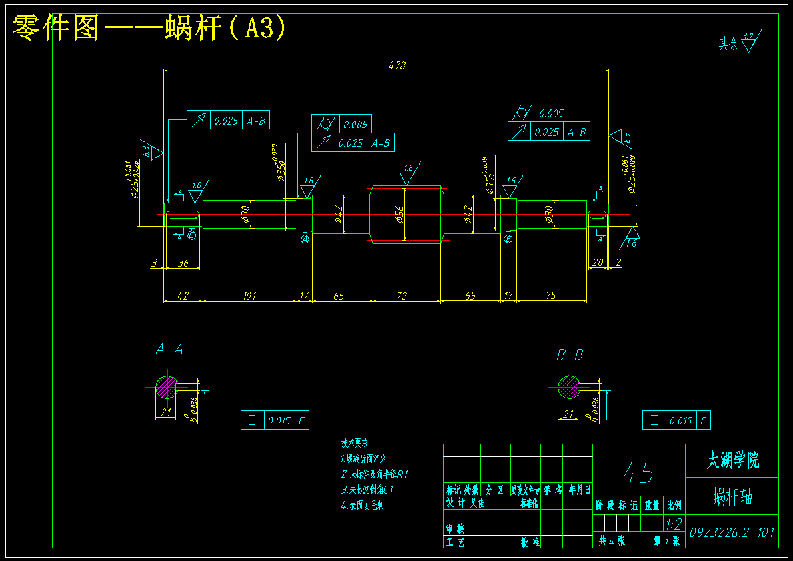
Task: Click the "标记" header cell
Action: [453, 490]
